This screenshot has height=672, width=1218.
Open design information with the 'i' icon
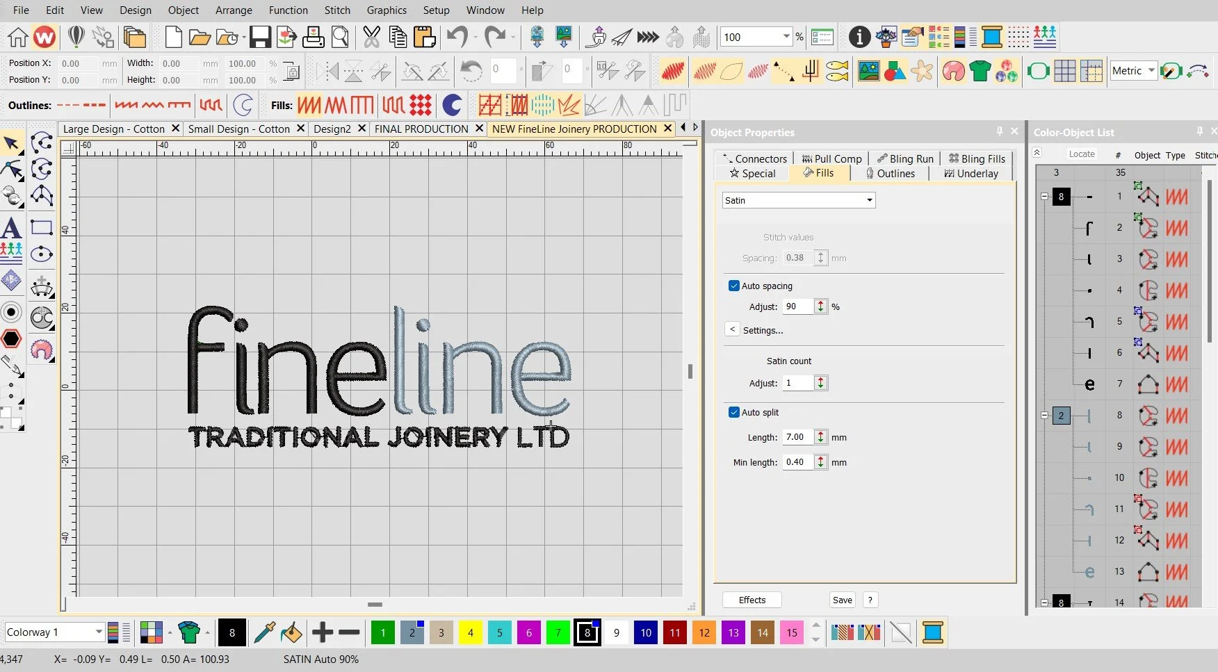859,37
